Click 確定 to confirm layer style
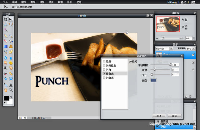 click(x=174, y=116)
